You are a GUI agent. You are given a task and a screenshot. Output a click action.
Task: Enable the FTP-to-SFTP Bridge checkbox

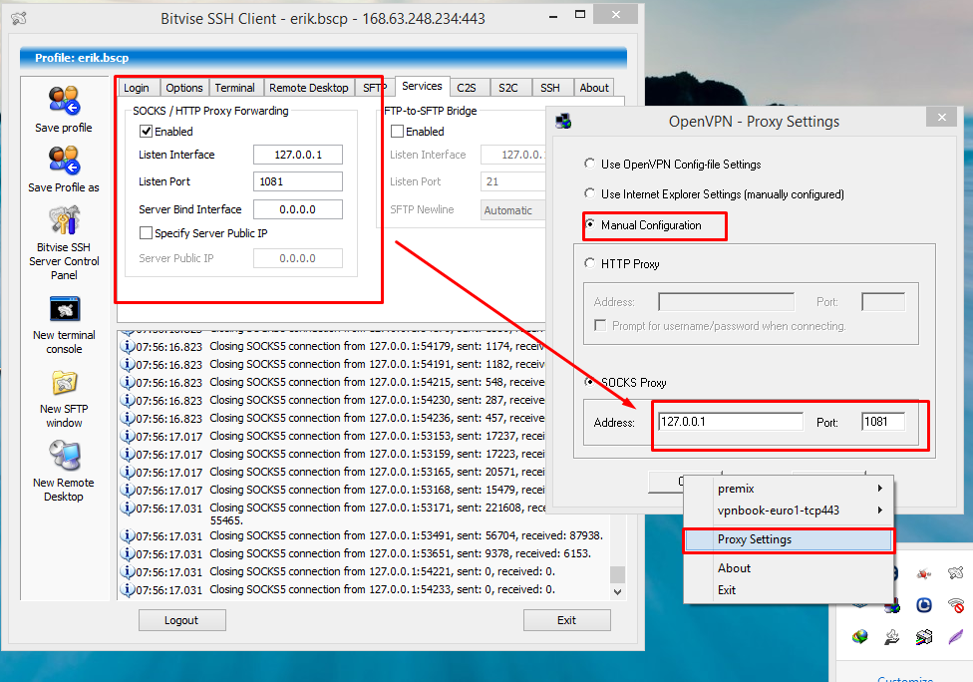(x=397, y=132)
